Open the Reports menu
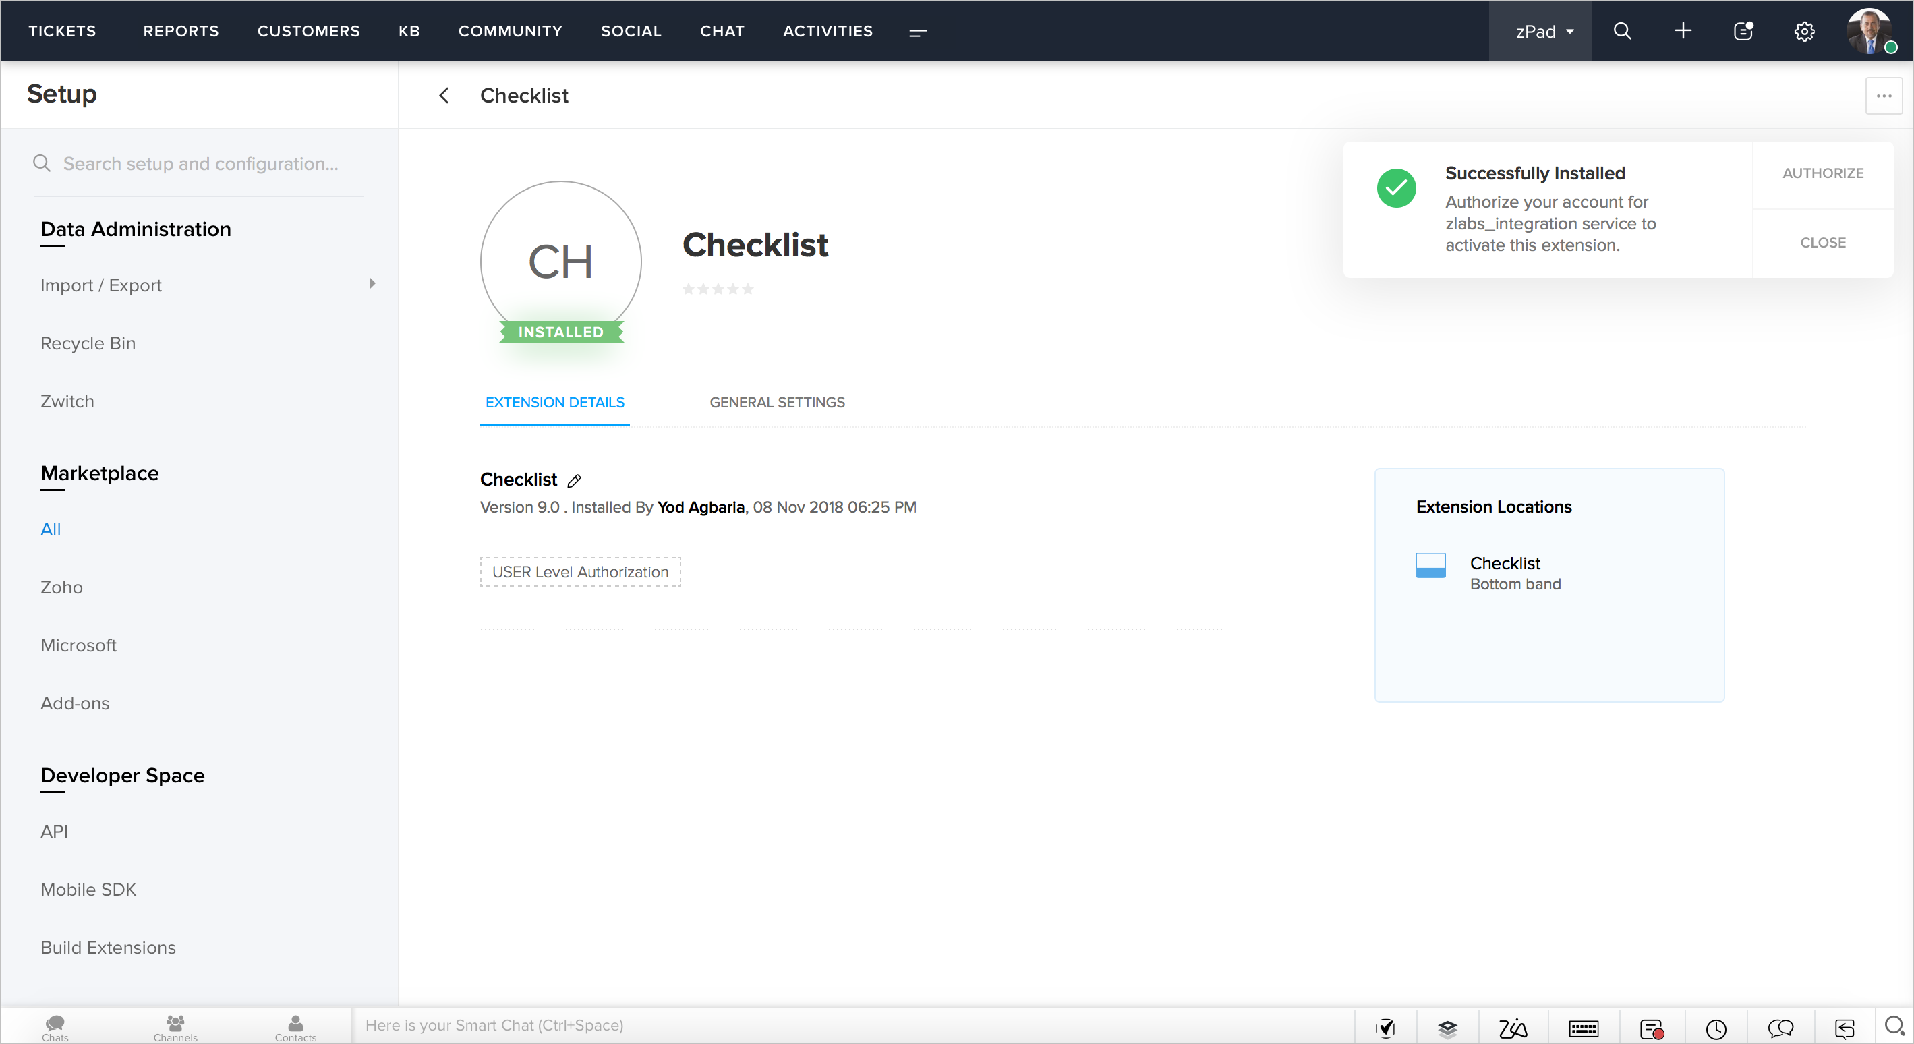The width and height of the screenshot is (1914, 1044). (x=181, y=31)
